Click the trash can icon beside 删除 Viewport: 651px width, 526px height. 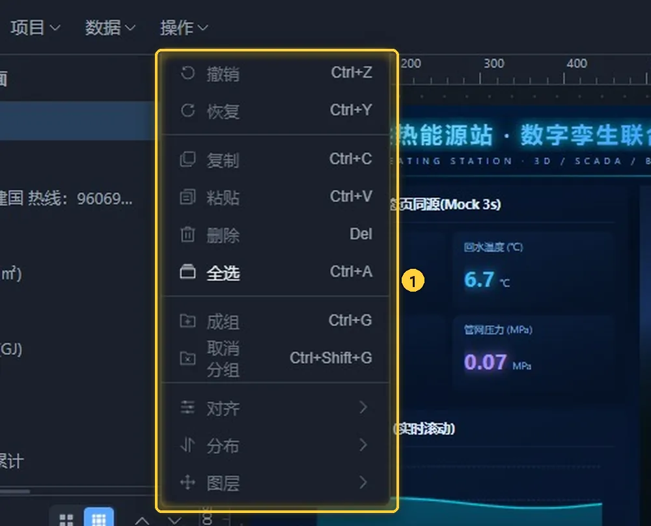coord(187,234)
